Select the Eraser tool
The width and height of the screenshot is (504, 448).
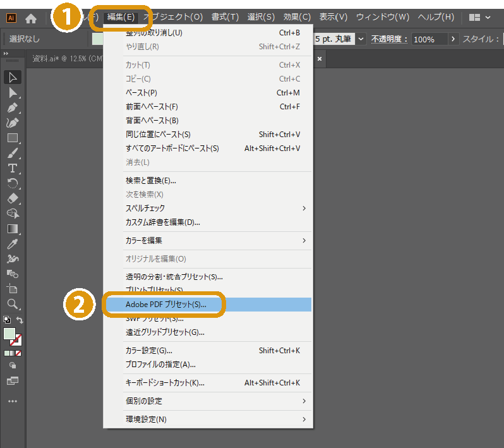[13, 198]
